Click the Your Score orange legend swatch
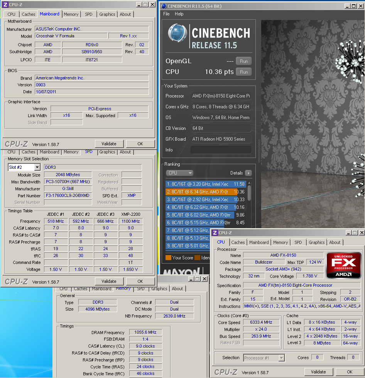This screenshot has height=378, width=365. click(x=168, y=257)
